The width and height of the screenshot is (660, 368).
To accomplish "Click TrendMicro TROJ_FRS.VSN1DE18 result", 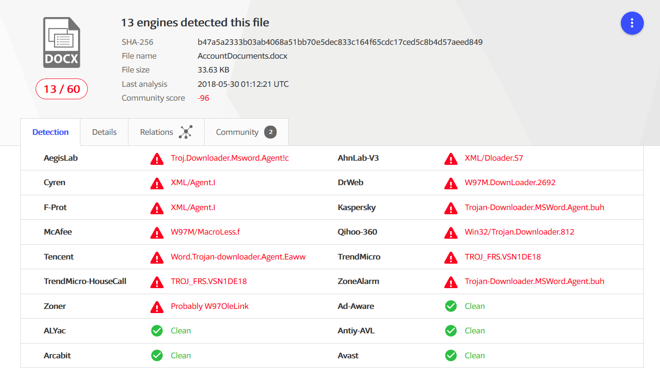I will tap(503, 257).
